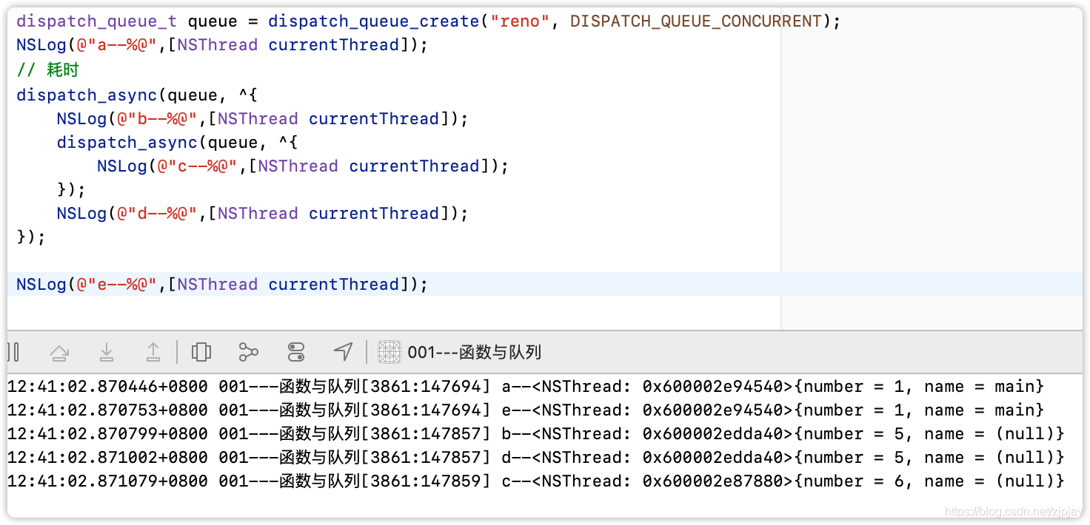Click the "reno" string literal

(x=521, y=21)
